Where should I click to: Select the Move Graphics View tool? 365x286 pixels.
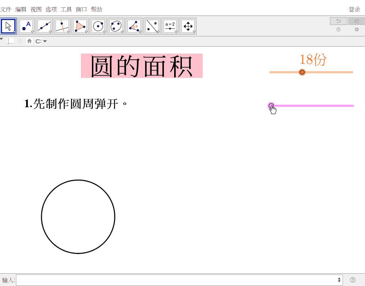188,25
